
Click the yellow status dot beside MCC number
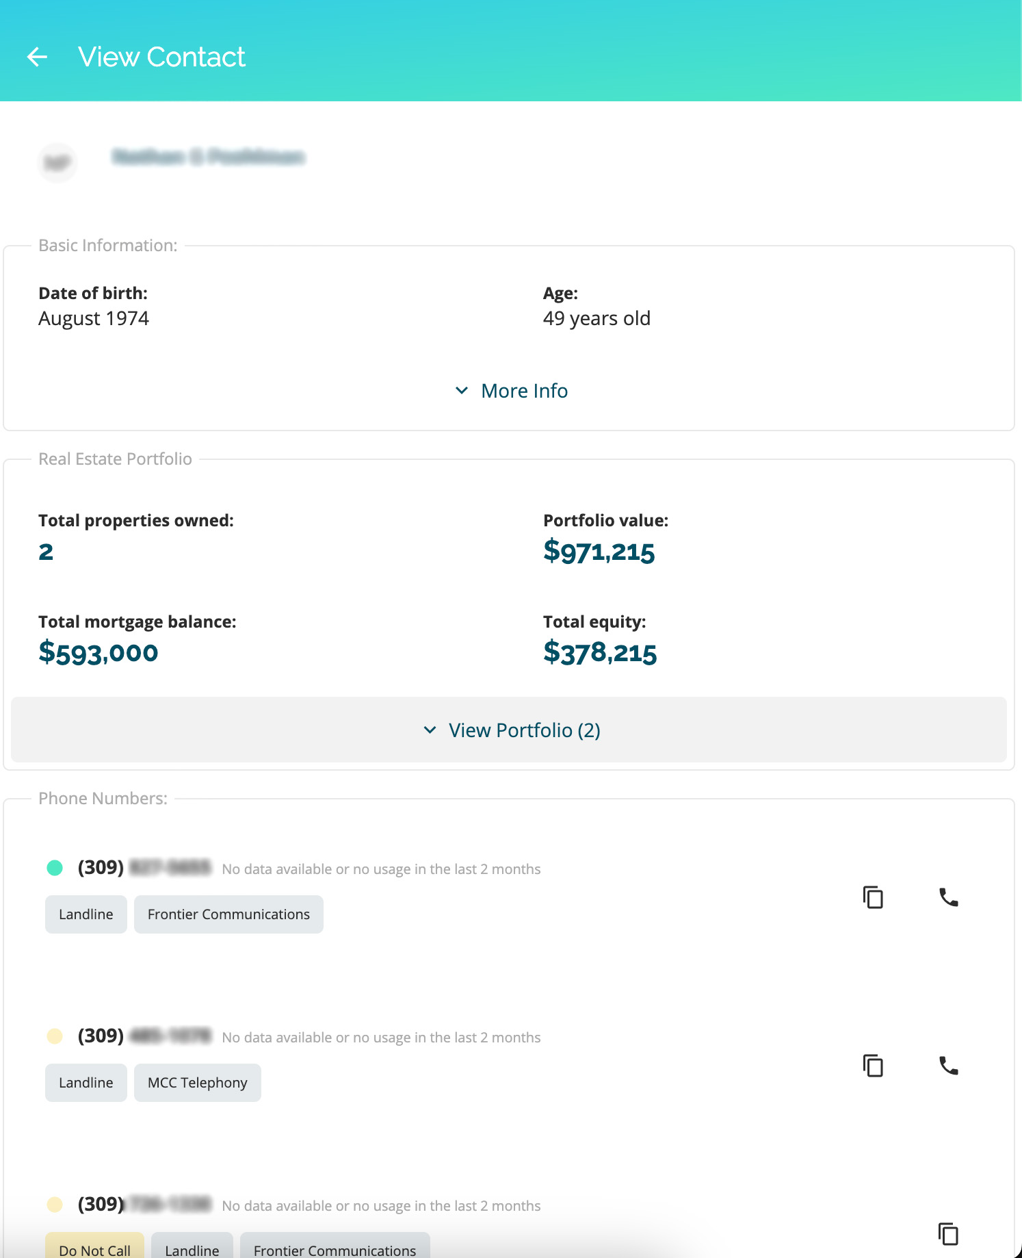point(55,1036)
